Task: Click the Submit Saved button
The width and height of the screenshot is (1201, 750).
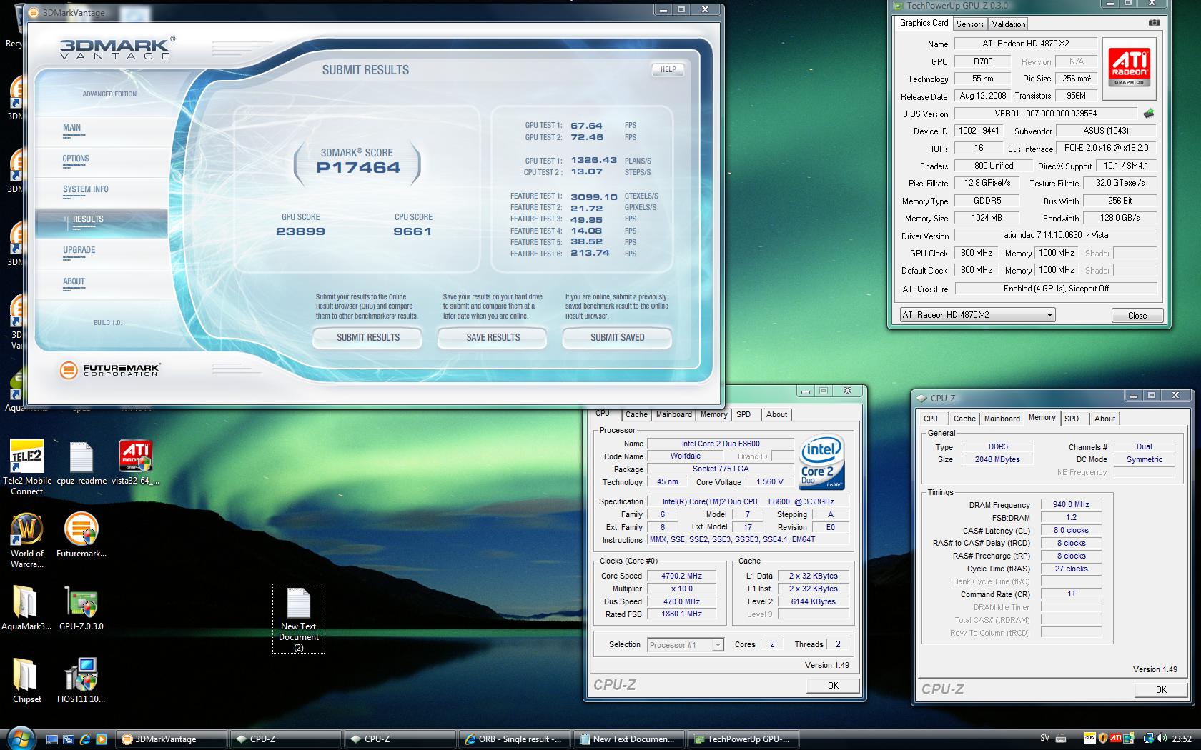Action: pyautogui.click(x=617, y=338)
